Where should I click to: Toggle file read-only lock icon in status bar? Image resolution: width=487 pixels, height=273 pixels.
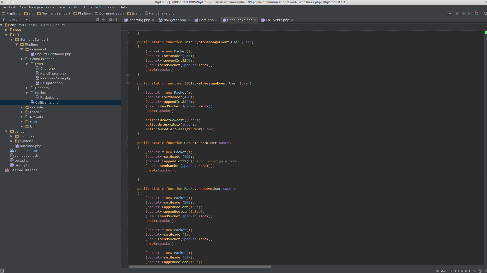pos(474,271)
